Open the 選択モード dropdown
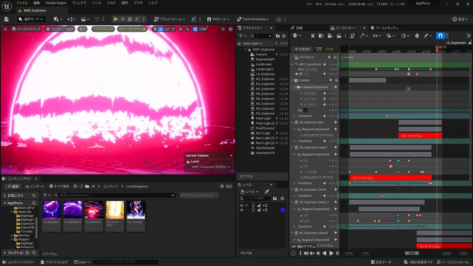The image size is (473, 266). (31, 19)
